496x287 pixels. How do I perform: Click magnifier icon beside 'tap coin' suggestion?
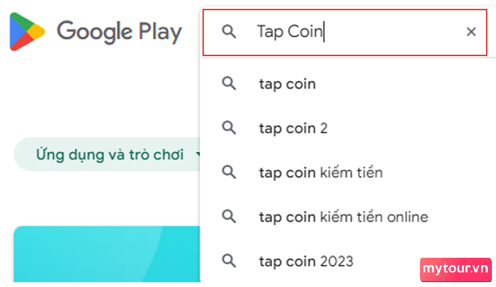coord(229,84)
